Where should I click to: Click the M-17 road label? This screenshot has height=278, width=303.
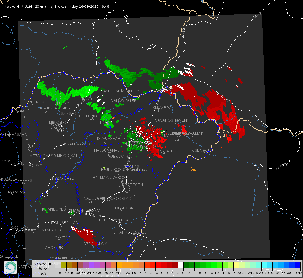pos(258,15)
